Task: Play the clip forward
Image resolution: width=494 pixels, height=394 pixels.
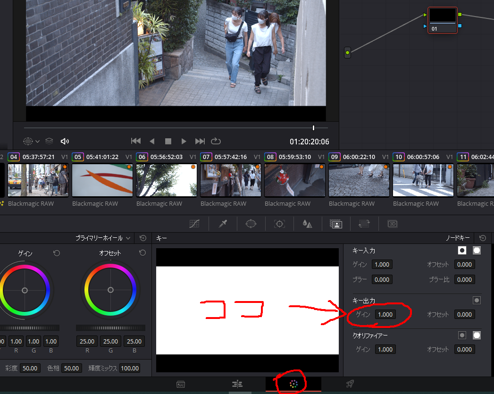Action: (184, 142)
